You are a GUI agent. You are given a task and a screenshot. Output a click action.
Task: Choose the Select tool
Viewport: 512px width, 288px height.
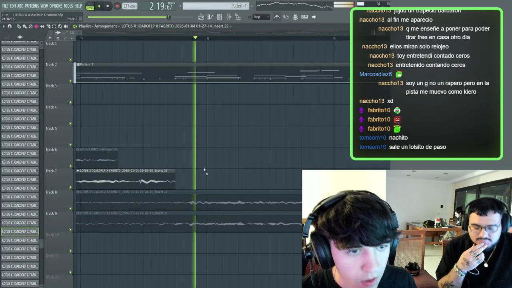(54, 26)
